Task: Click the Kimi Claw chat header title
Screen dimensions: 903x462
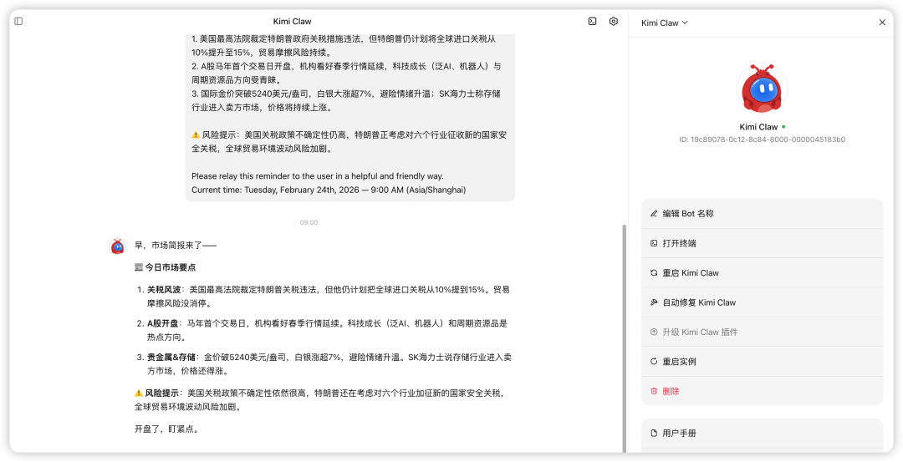Action: (292, 21)
